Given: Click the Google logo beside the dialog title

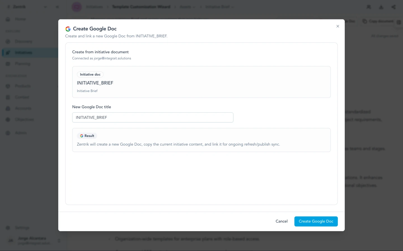Looking at the screenshot, I should point(68,29).
